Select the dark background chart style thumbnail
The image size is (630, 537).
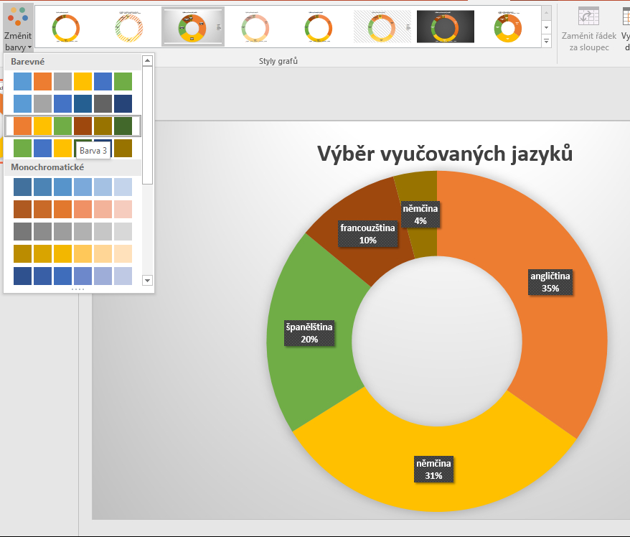445,27
